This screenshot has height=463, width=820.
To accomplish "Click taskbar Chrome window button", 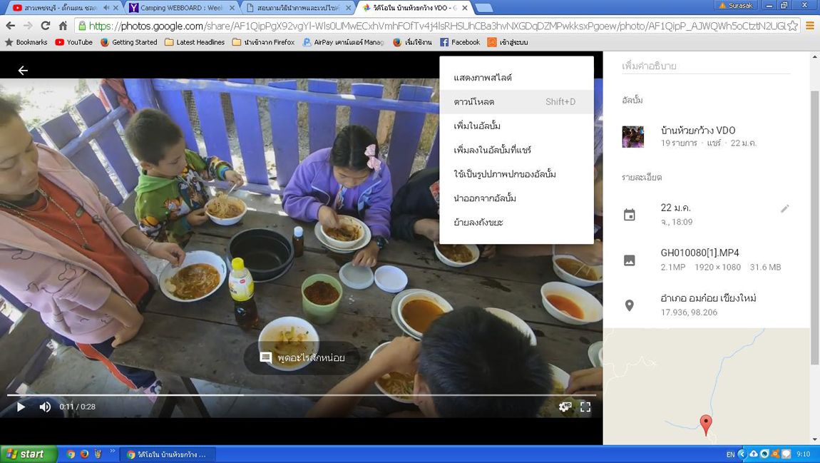I will click(x=168, y=454).
